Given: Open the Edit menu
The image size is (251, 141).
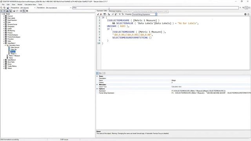Looking at the screenshot, I should [8, 4].
